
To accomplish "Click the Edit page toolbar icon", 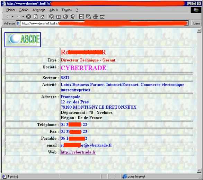I will [x=102, y=17].
